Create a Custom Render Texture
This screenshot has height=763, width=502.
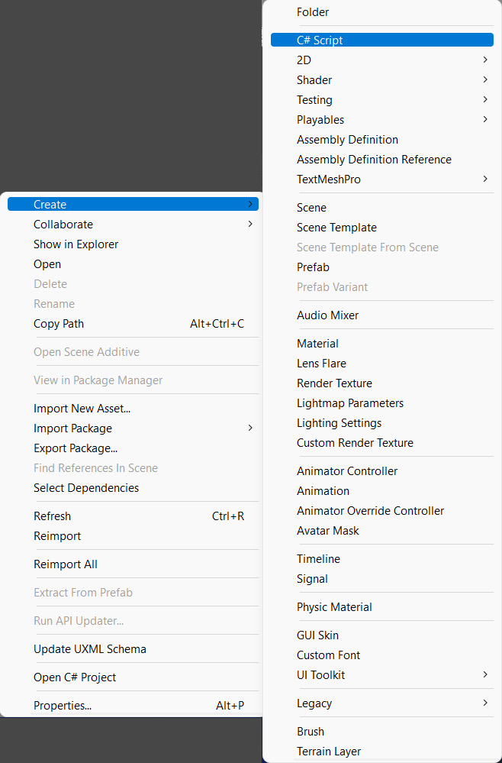point(382,442)
